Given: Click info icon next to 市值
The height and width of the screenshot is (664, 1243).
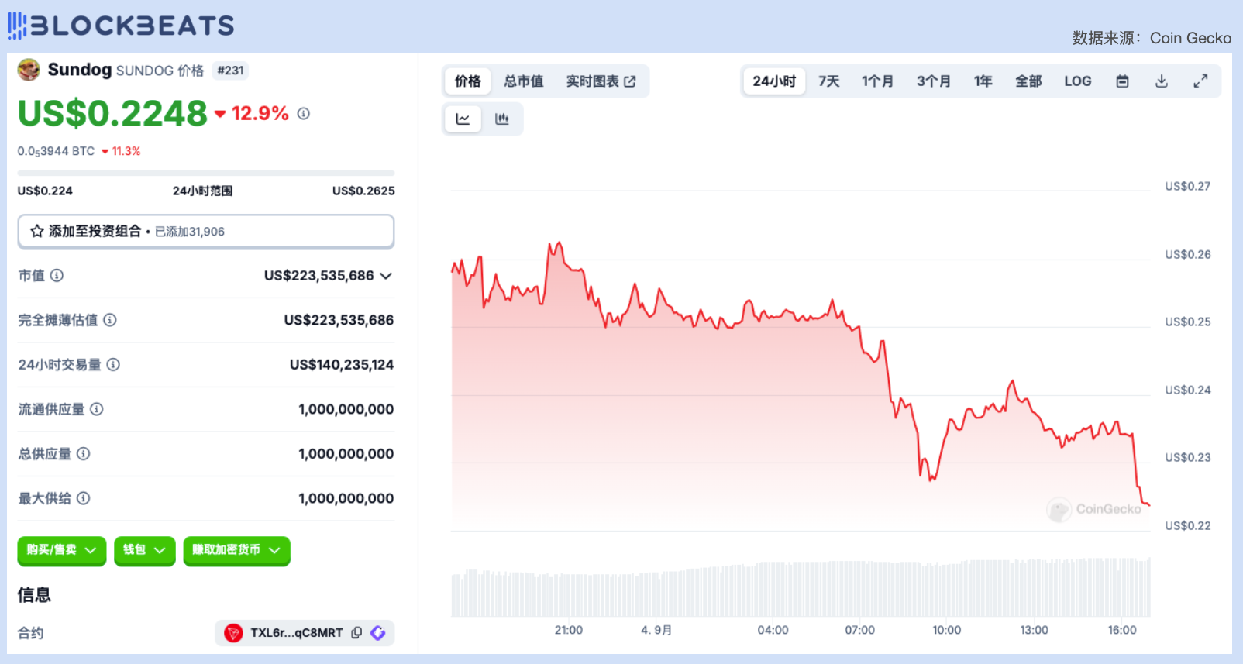Looking at the screenshot, I should tap(57, 275).
